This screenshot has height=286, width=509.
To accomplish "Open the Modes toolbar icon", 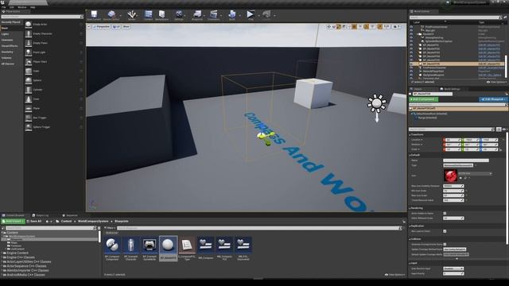I will coord(131,15).
